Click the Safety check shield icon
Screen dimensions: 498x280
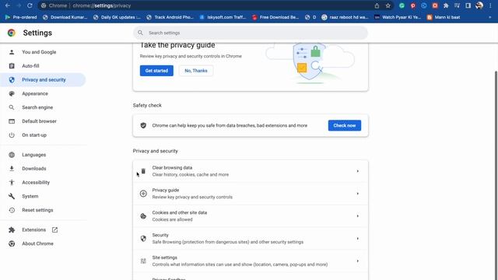point(143,125)
